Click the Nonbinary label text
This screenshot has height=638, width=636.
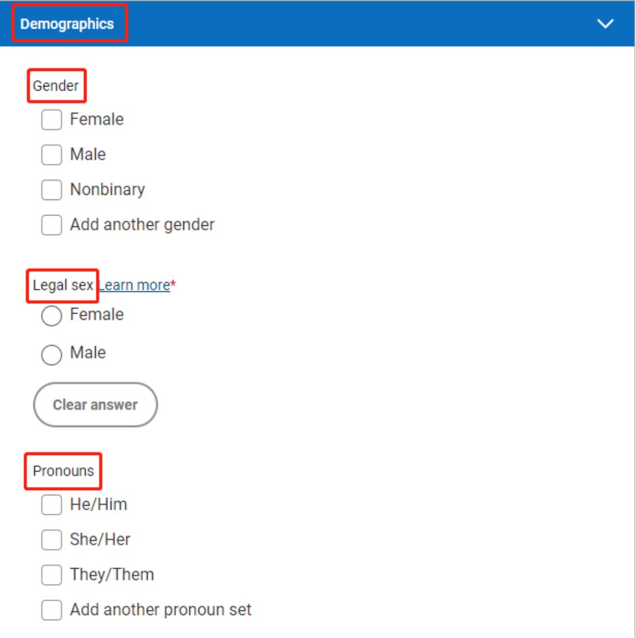(107, 190)
